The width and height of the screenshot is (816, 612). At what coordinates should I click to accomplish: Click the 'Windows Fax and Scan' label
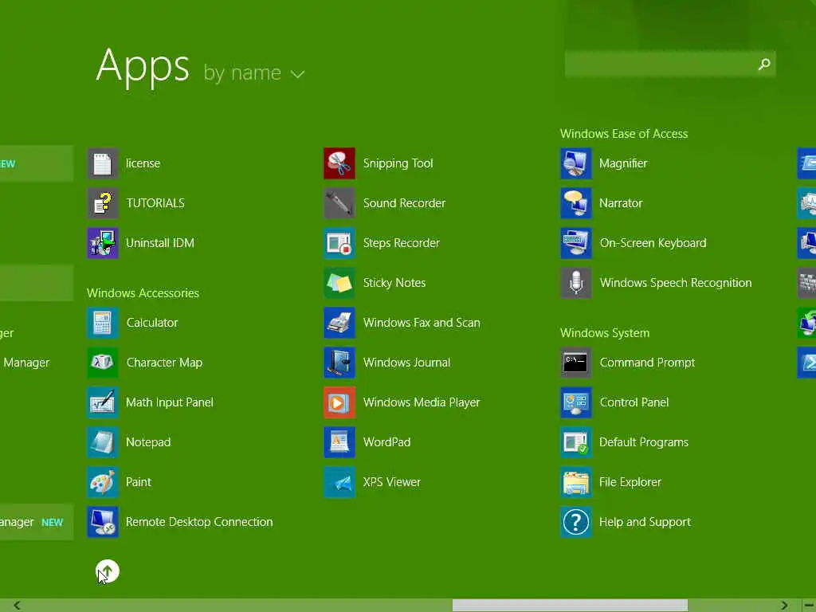coord(422,323)
